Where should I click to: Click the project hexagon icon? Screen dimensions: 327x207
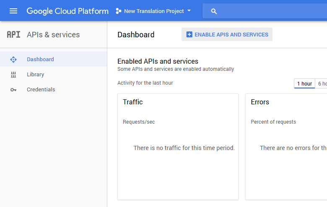pyautogui.click(x=119, y=11)
